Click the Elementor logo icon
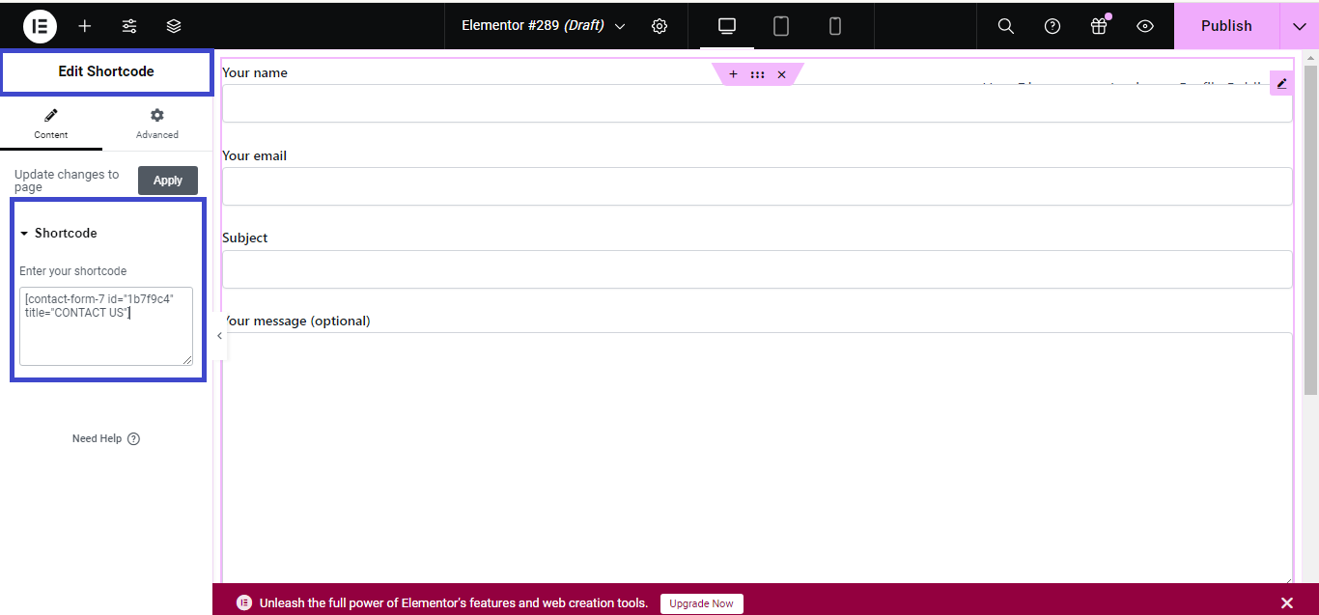 (40, 26)
